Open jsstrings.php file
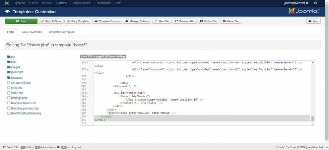This screenshot has height=150, width=329. 17,98
